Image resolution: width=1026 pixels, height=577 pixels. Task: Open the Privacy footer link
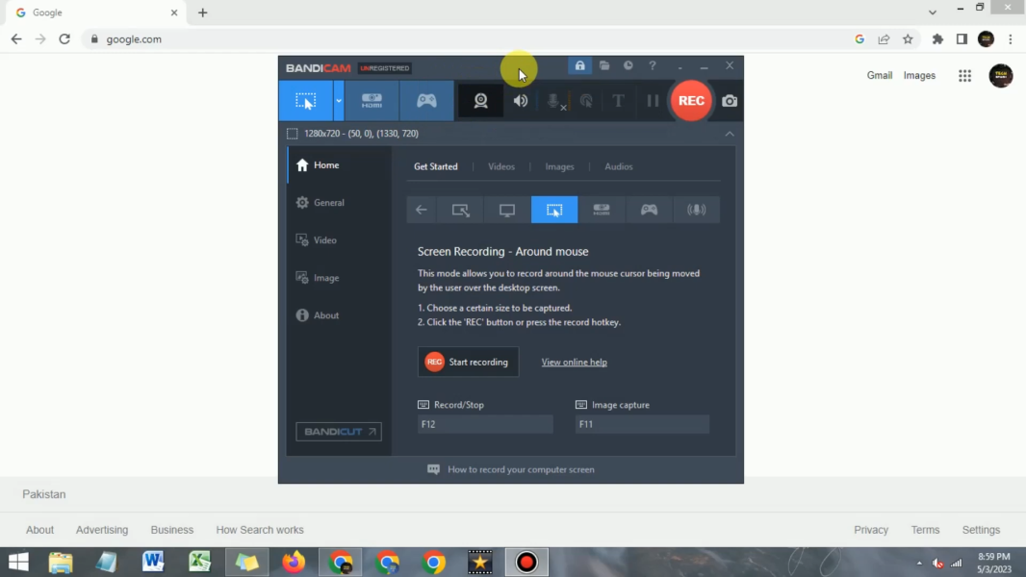point(871,530)
